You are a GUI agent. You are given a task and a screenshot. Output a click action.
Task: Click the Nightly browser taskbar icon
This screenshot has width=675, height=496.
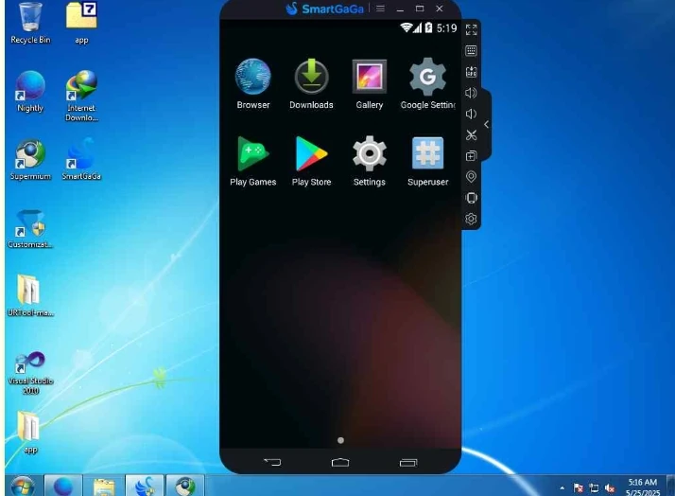(x=62, y=487)
